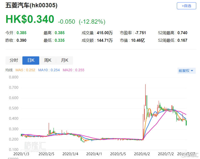Click the 2020/6/2 date on x-axis
Screen dimensions: 200x159
tap(142, 153)
